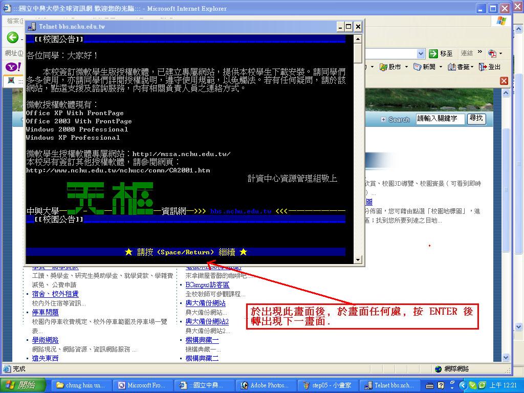Open the 宿舍、校外租賃 link
This screenshot has height=393, width=524.
click(55, 294)
